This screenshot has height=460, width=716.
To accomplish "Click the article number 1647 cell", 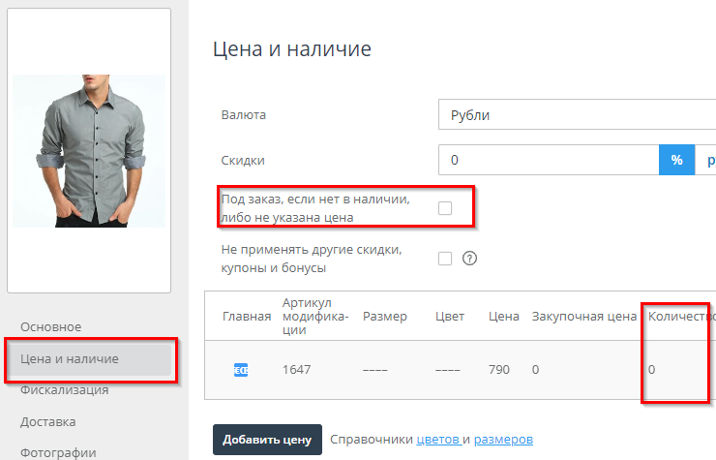I will coord(296,370).
